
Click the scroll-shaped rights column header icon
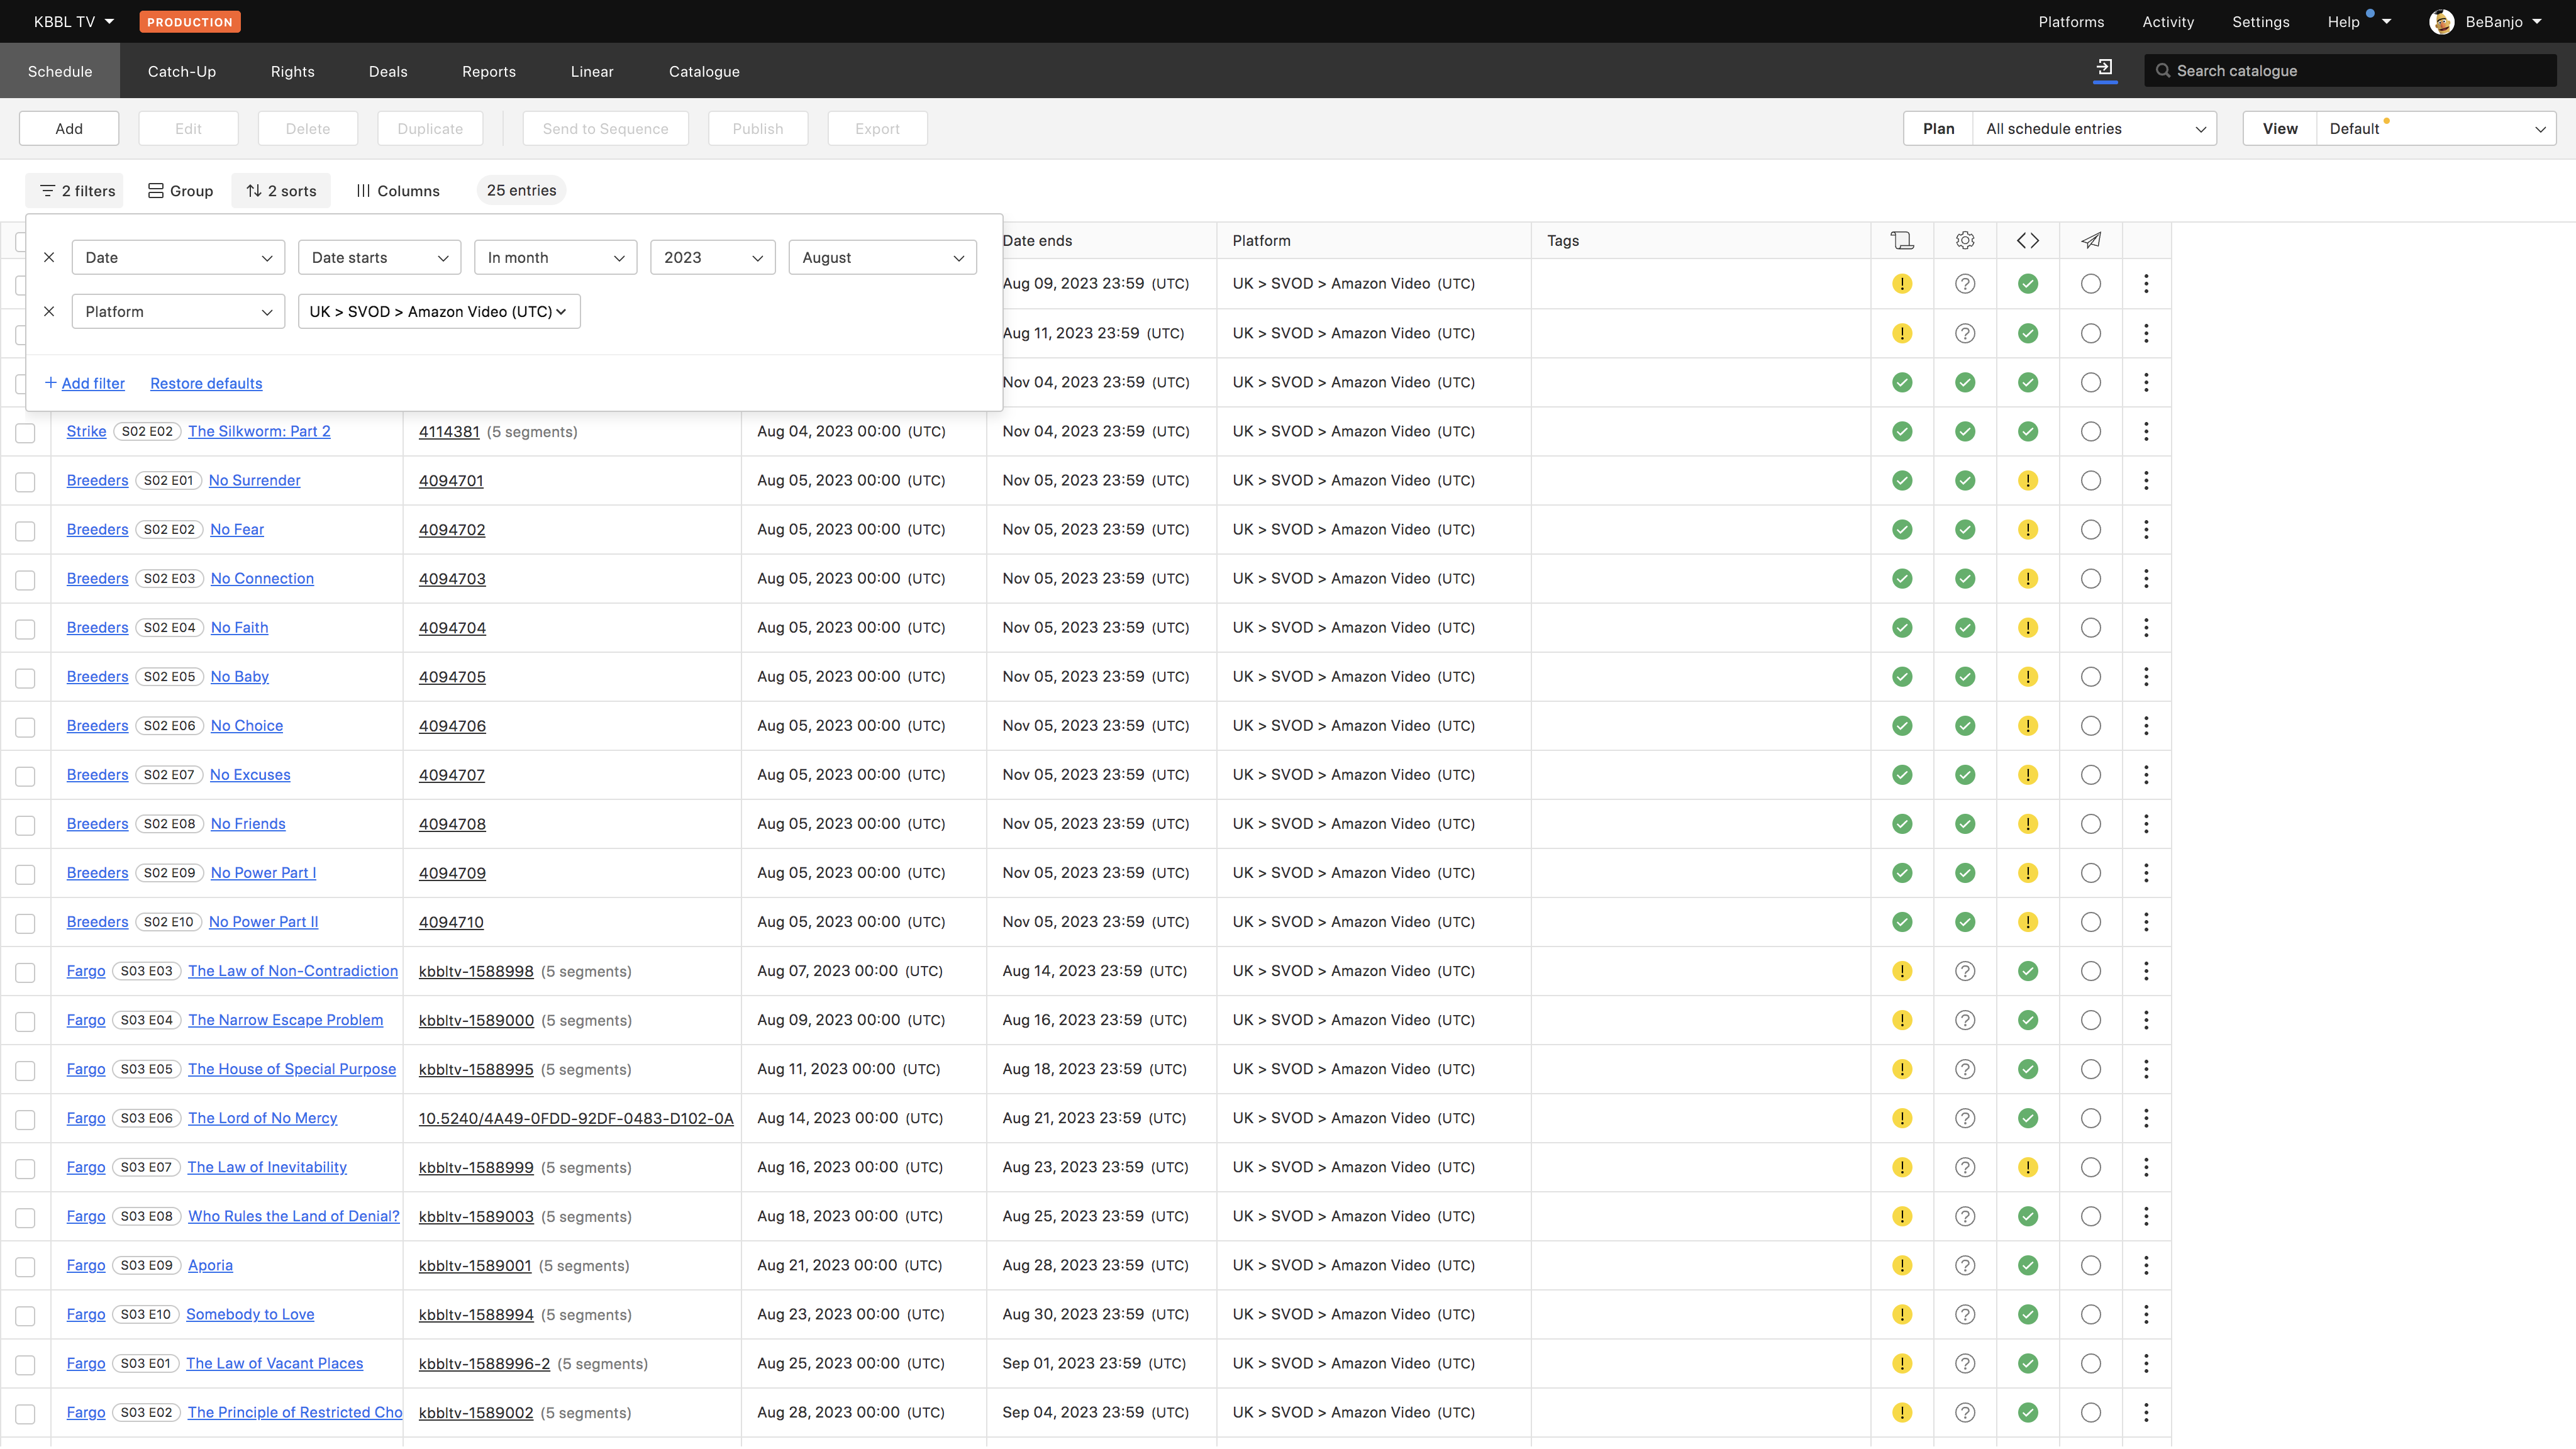click(x=1901, y=240)
